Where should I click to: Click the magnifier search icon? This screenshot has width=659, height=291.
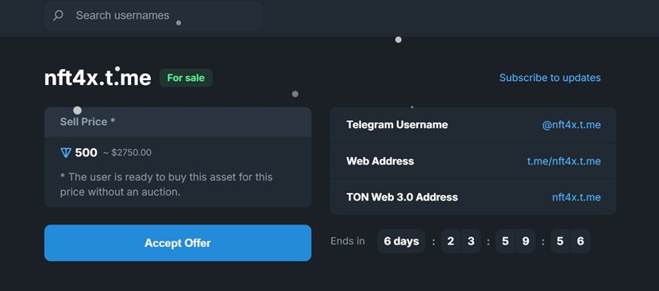tap(58, 15)
